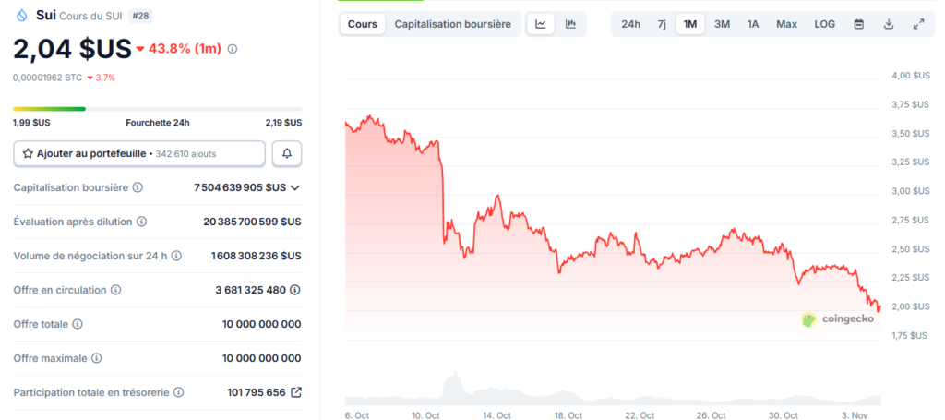Switch to Cours chart tab
This screenshot has width=945, height=420.
[x=363, y=24]
